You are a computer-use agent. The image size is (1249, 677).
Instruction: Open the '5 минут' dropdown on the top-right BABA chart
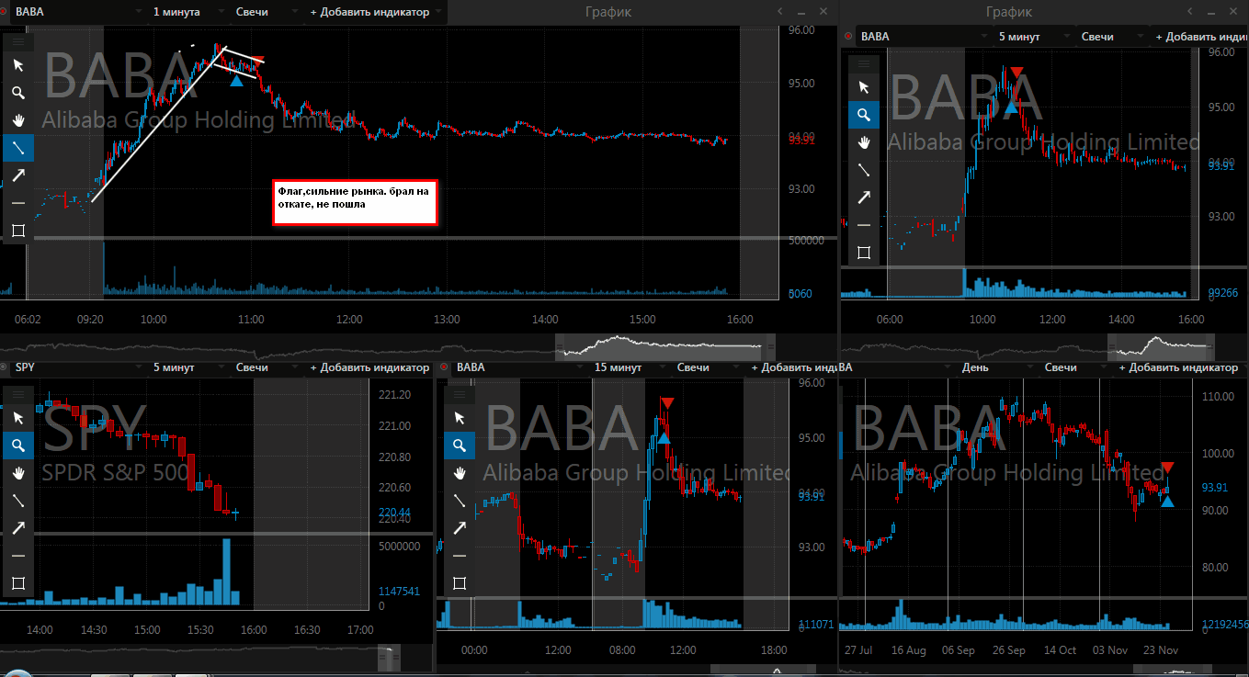pyautogui.click(x=1033, y=37)
